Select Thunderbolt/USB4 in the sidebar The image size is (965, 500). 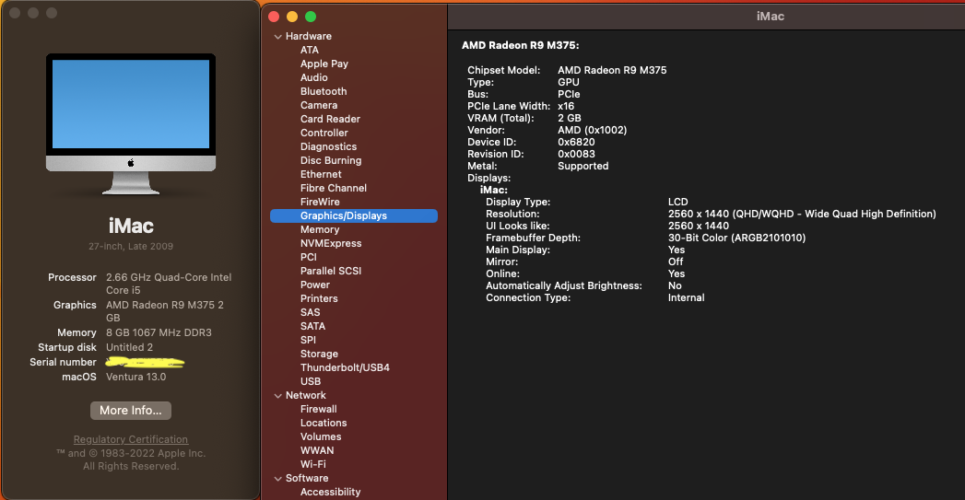click(x=345, y=368)
